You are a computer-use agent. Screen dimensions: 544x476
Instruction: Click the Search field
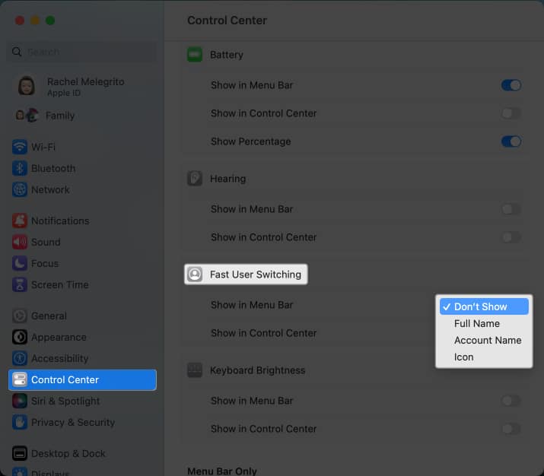[82, 52]
